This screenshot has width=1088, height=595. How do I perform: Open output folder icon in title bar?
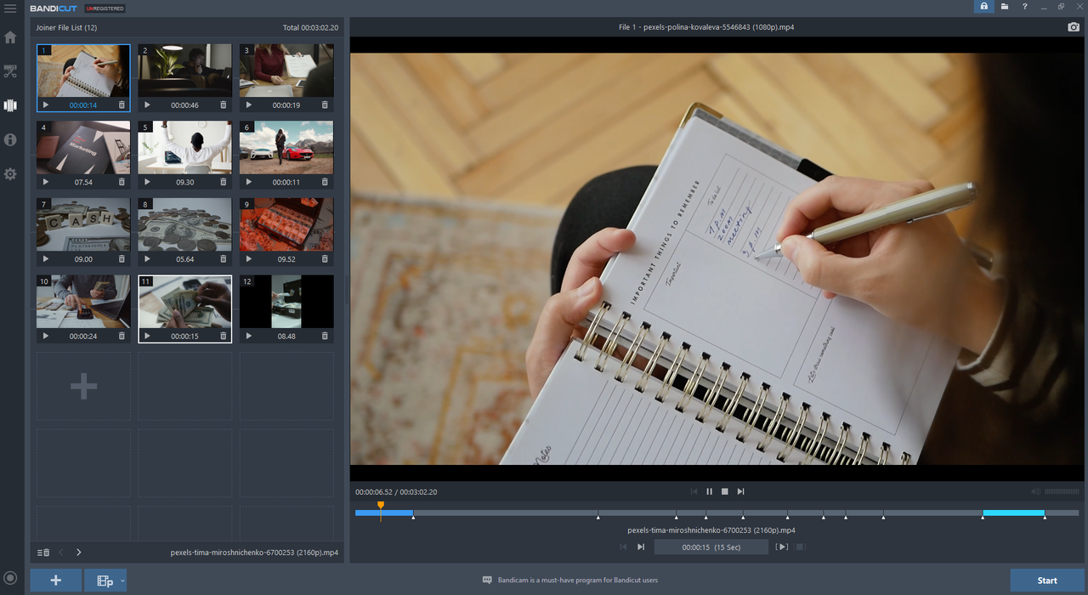coord(1005,6)
